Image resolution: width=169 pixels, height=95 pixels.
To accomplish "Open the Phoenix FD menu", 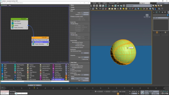I will click(112, 3).
